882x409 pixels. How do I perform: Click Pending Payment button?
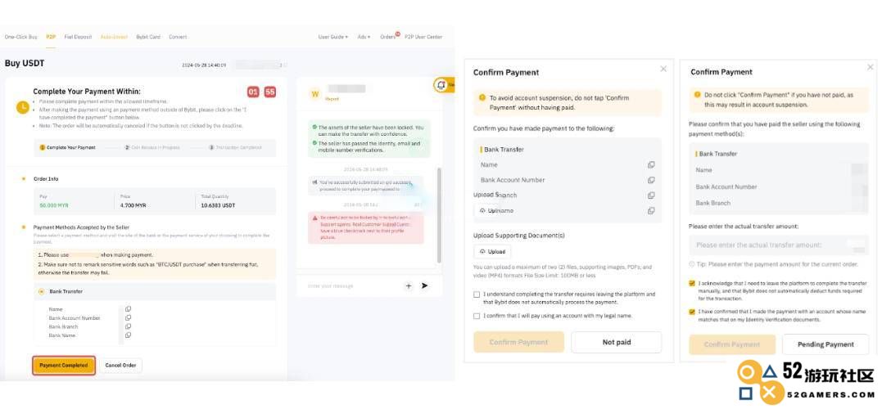[x=825, y=344]
